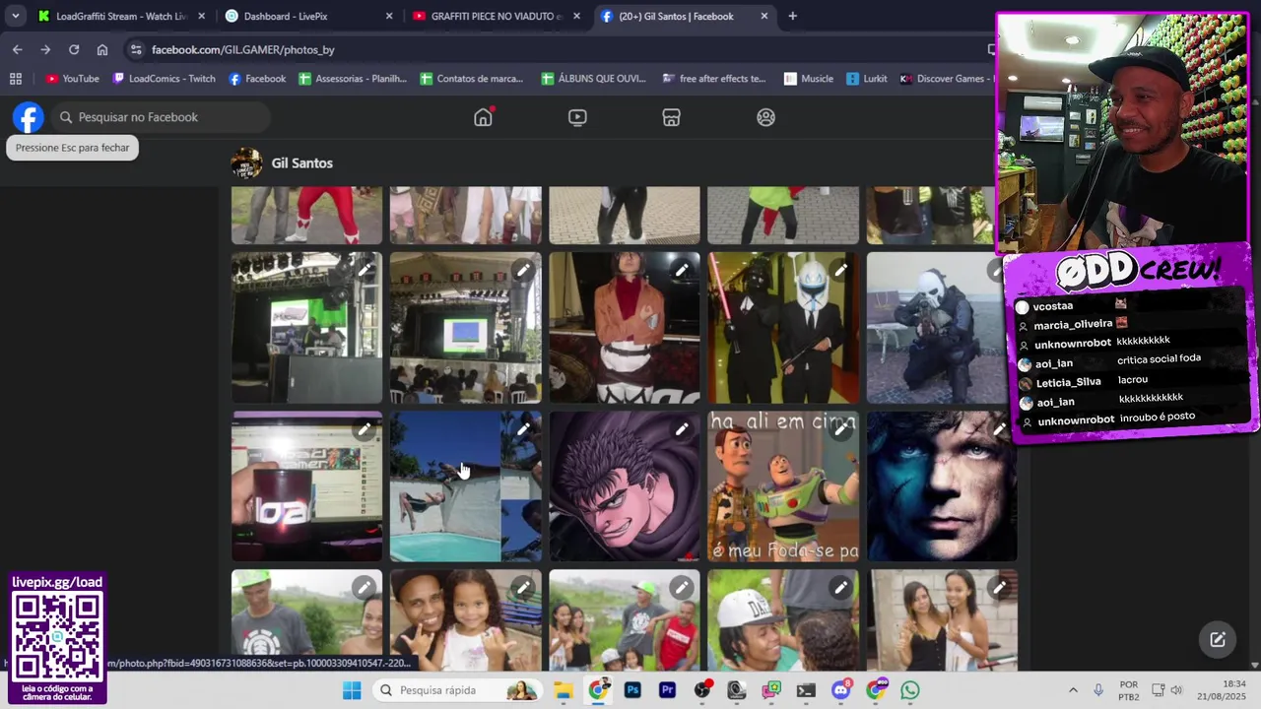Click the Gil Santos profile name
Screen dimensions: 1261x709
[x=301, y=163]
